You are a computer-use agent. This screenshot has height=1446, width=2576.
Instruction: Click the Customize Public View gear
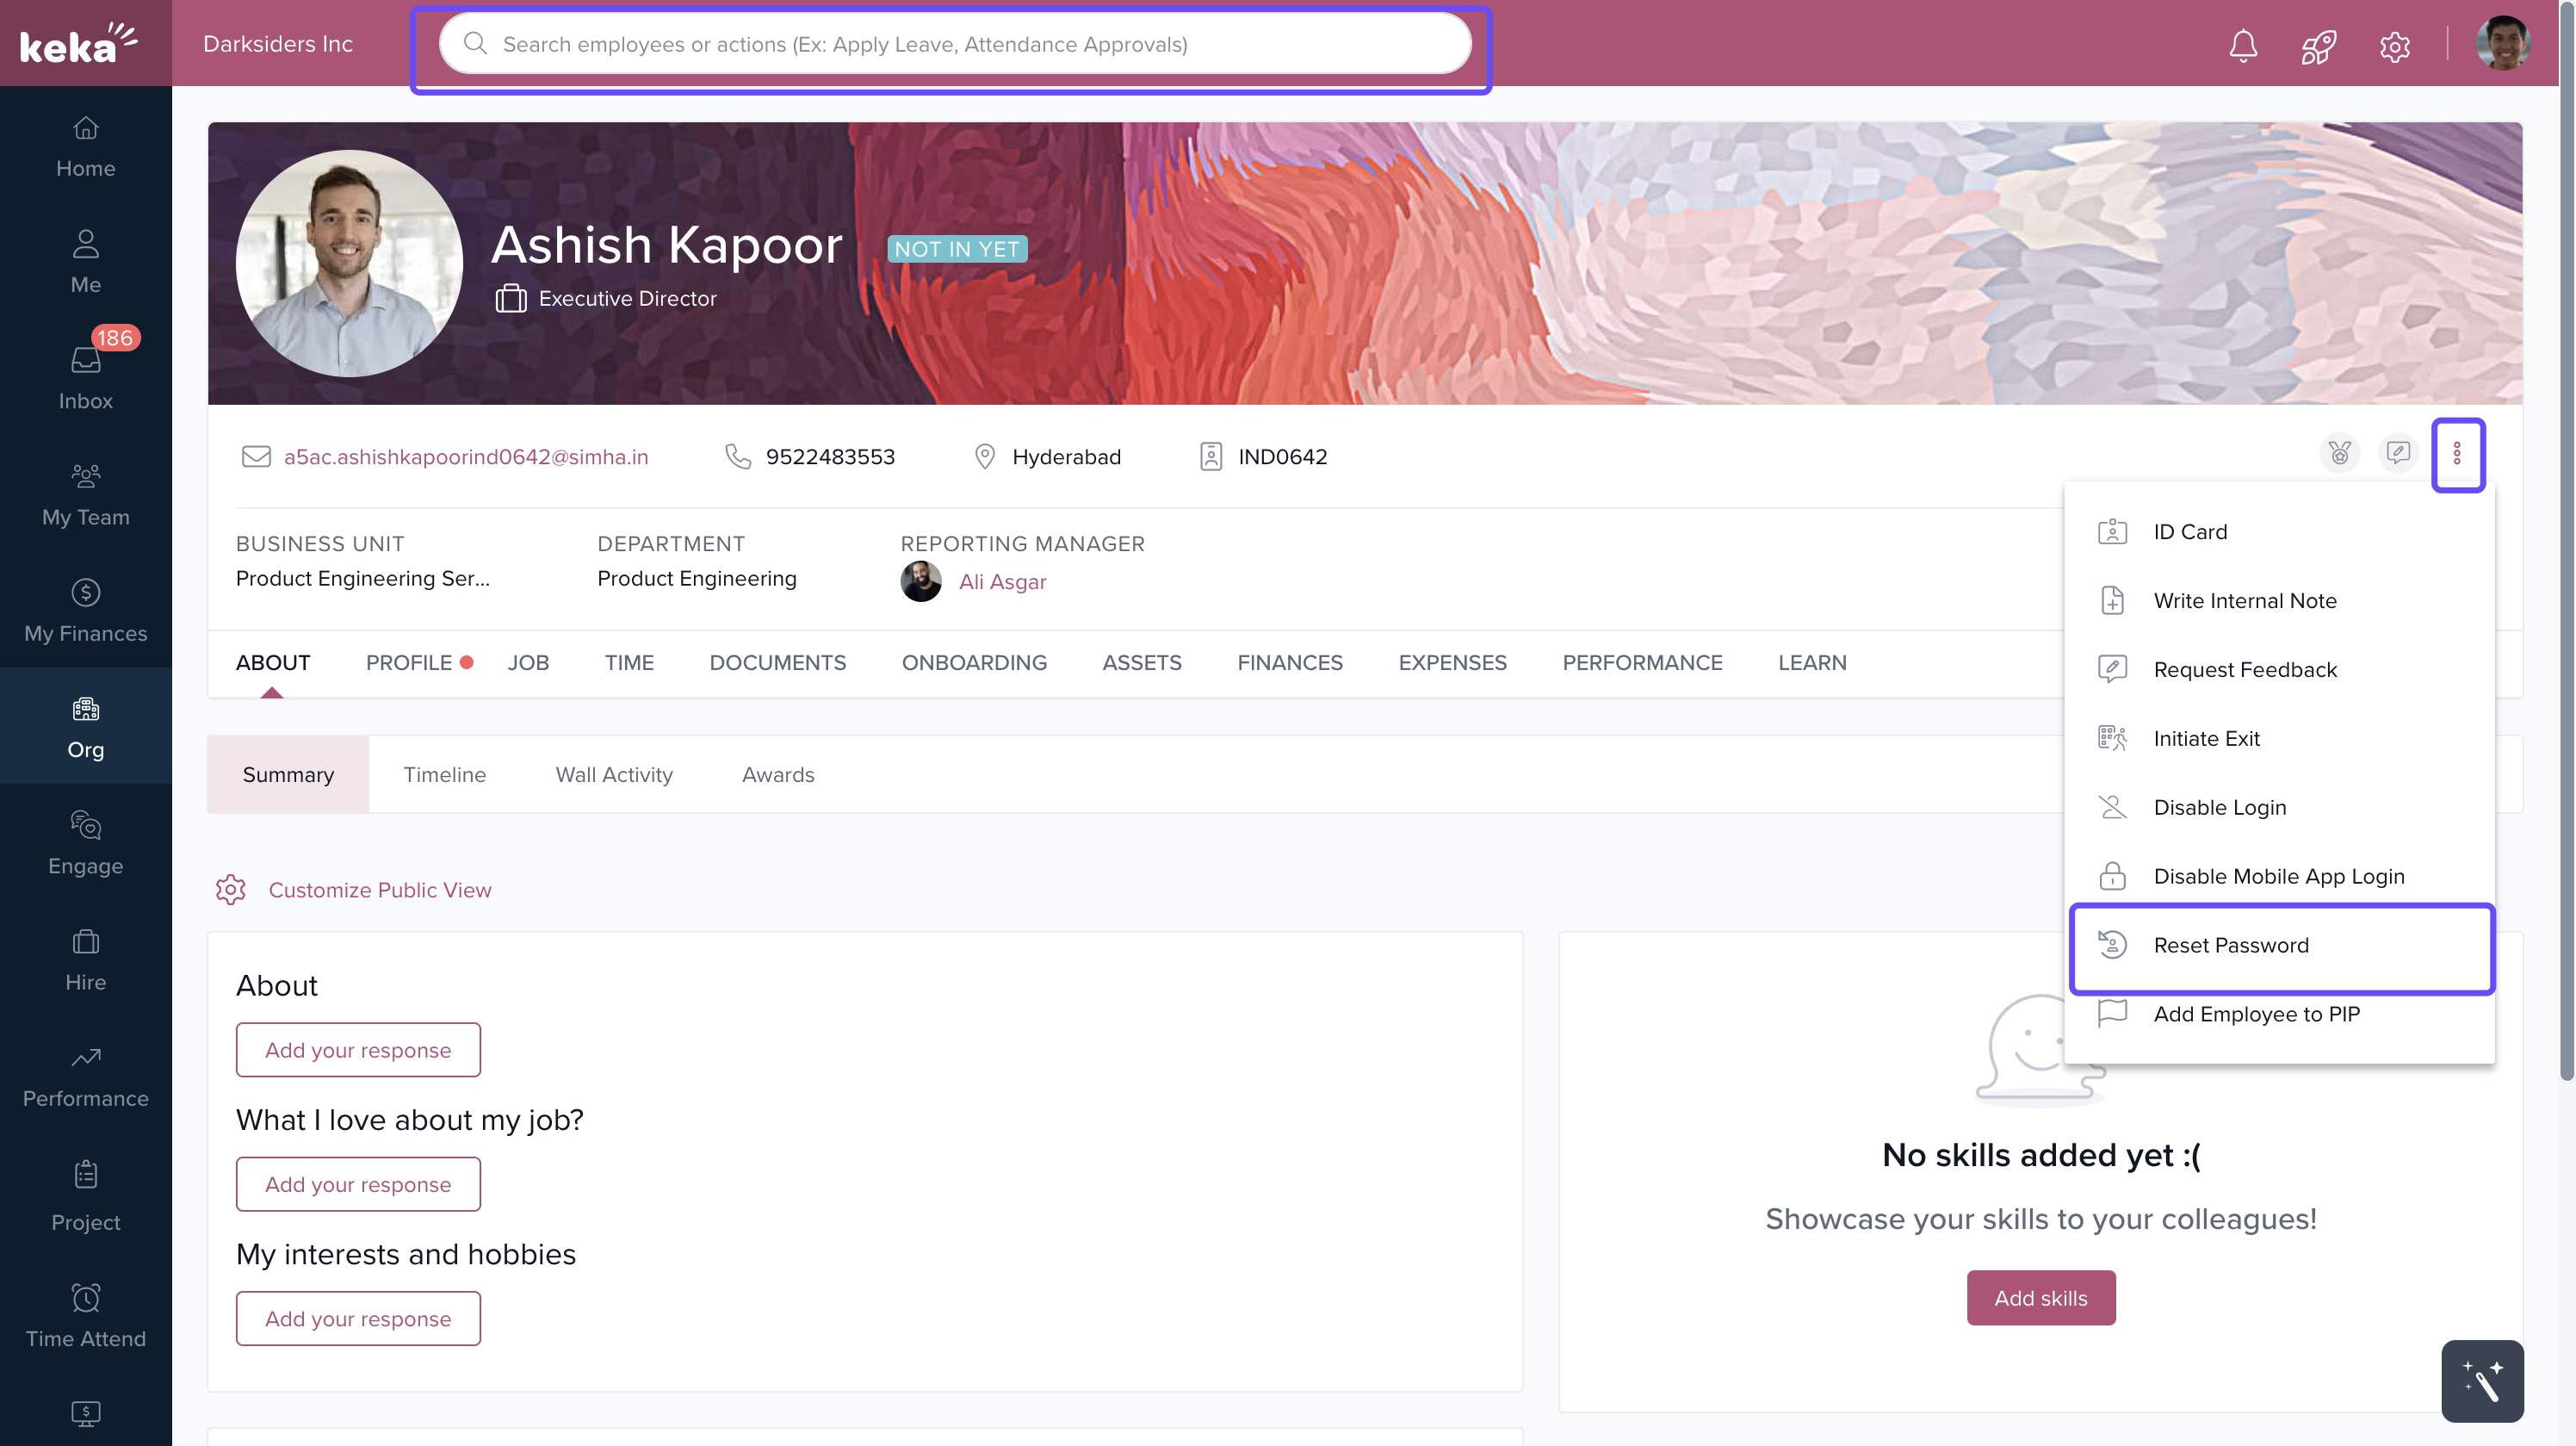click(231, 889)
